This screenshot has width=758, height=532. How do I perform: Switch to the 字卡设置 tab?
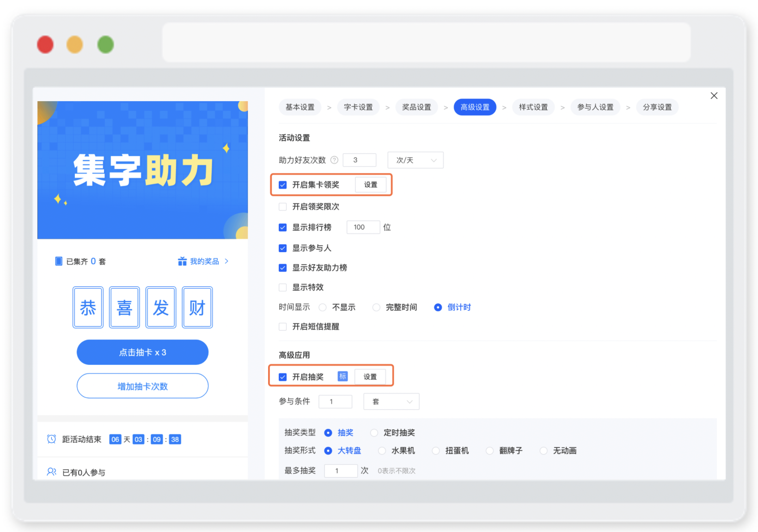358,107
